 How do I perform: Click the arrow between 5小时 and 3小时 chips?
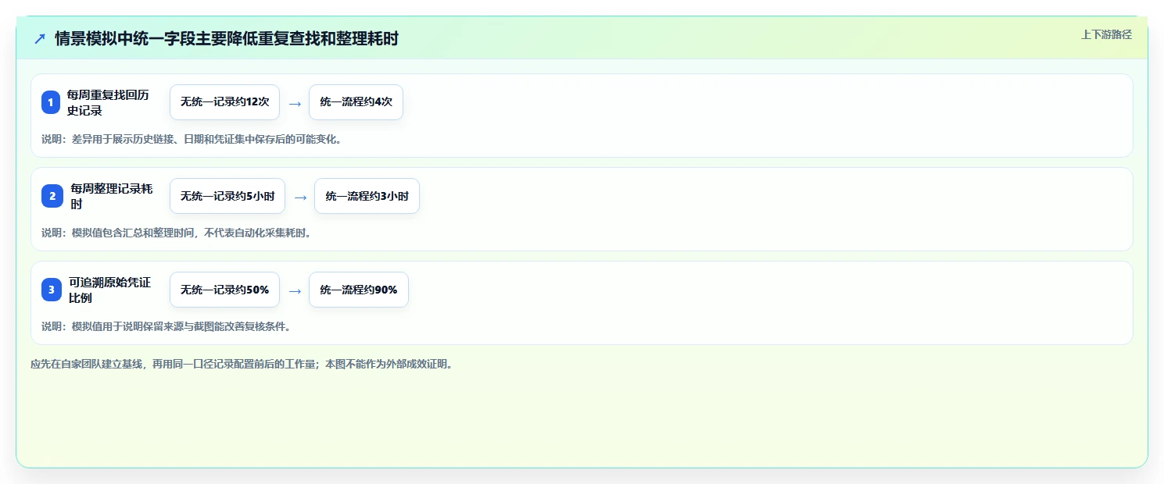point(300,197)
